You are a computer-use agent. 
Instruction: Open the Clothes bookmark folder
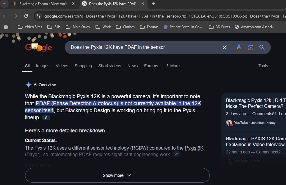point(125,27)
